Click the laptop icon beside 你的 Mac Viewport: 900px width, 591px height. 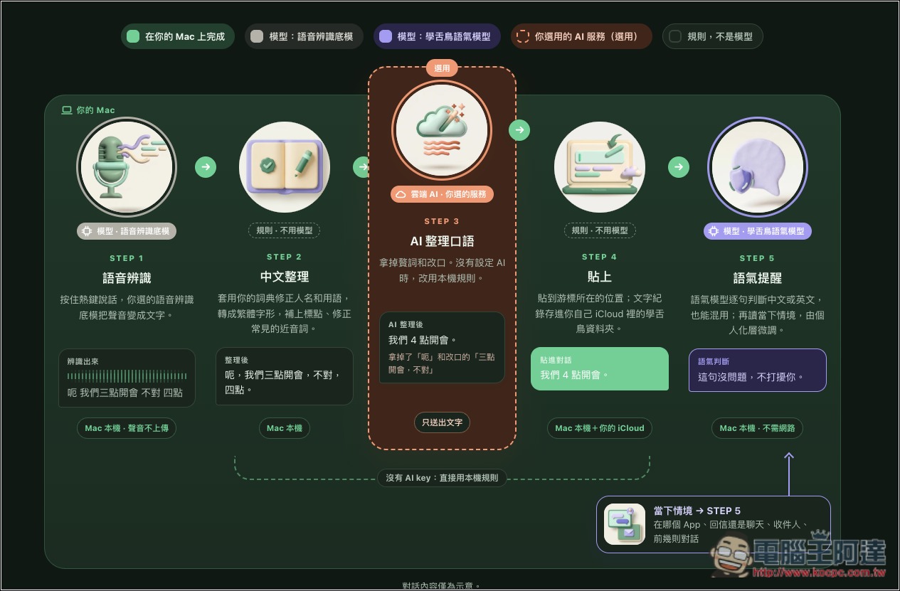coord(67,110)
